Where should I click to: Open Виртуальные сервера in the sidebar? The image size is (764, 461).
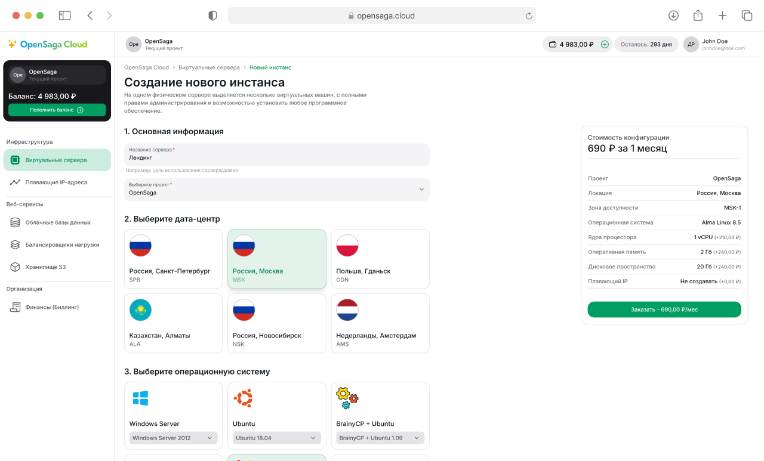[57, 160]
